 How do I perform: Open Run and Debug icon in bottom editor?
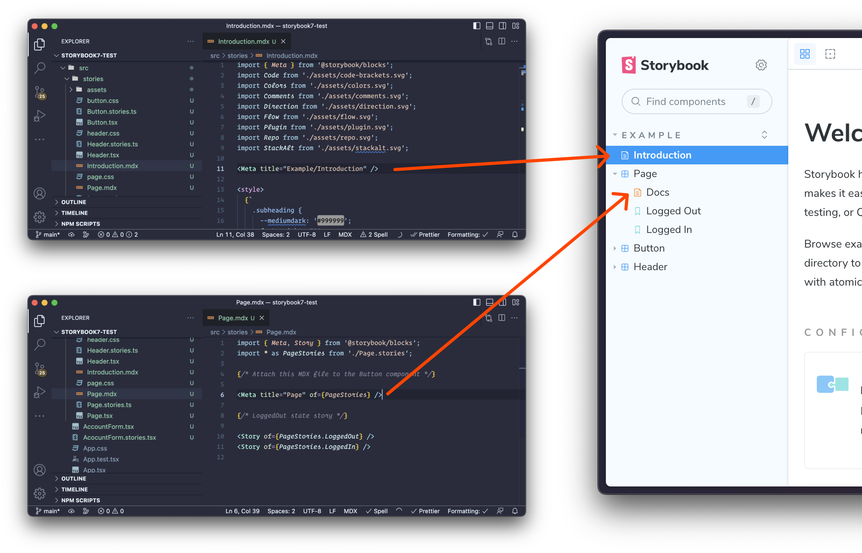[40, 392]
